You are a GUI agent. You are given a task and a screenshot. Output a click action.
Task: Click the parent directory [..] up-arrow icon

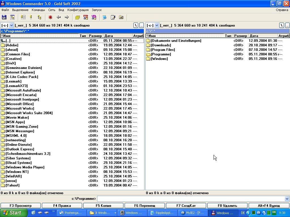pyautogui.click(x=3, y=41)
